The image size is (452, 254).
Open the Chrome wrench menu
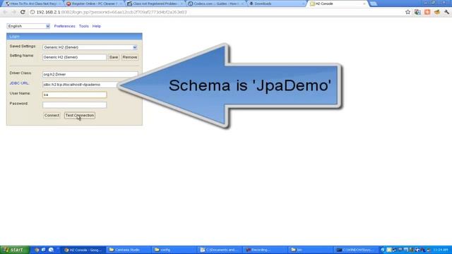(446, 12)
